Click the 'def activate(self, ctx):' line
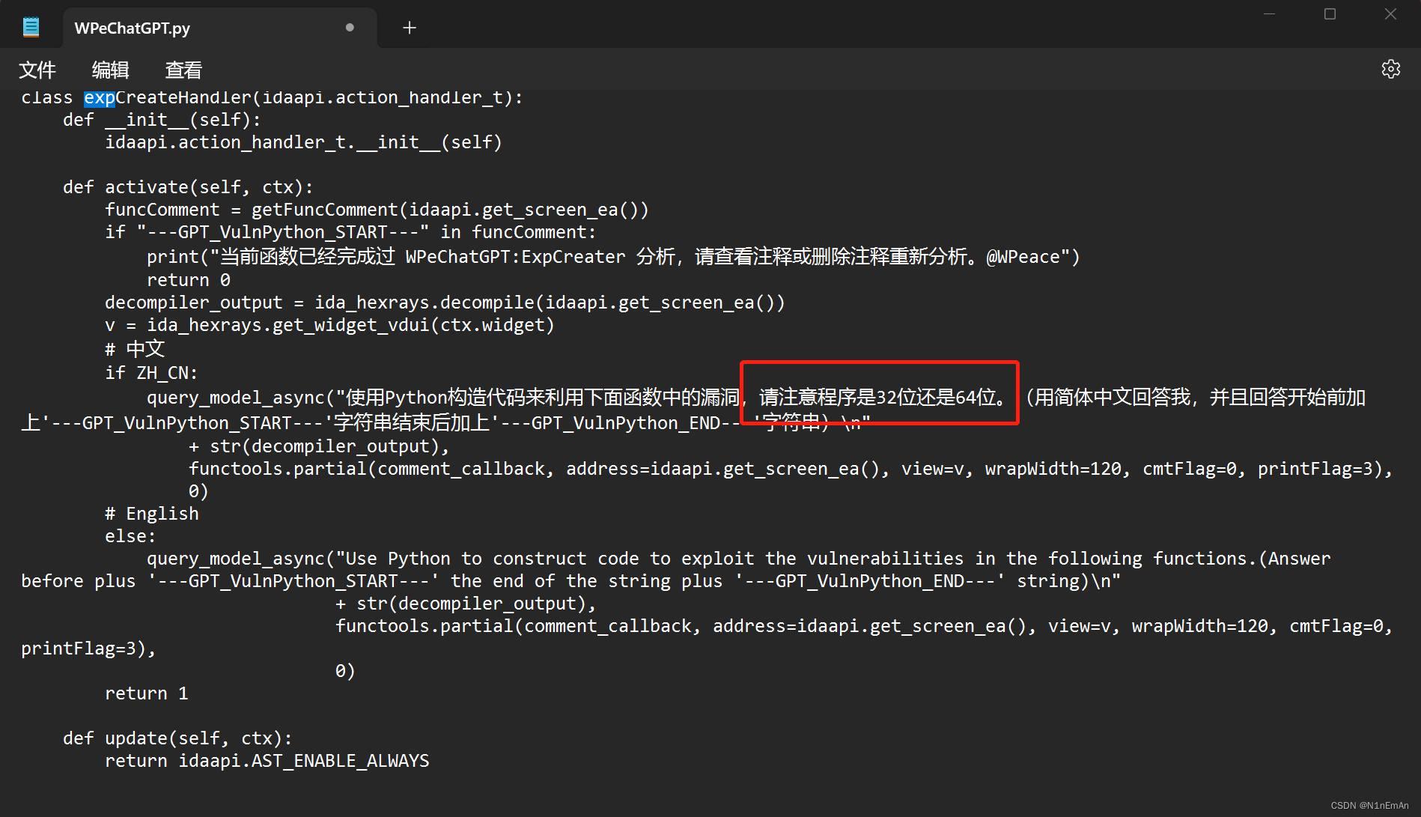The image size is (1421, 817). (x=188, y=187)
